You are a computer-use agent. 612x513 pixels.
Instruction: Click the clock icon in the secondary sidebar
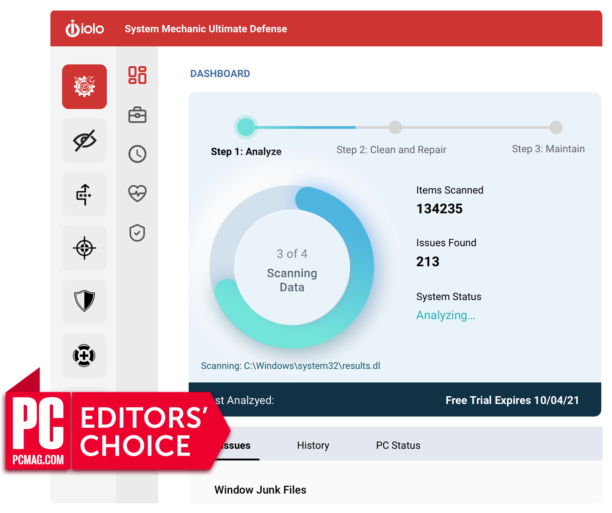pyautogui.click(x=137, y=154)
